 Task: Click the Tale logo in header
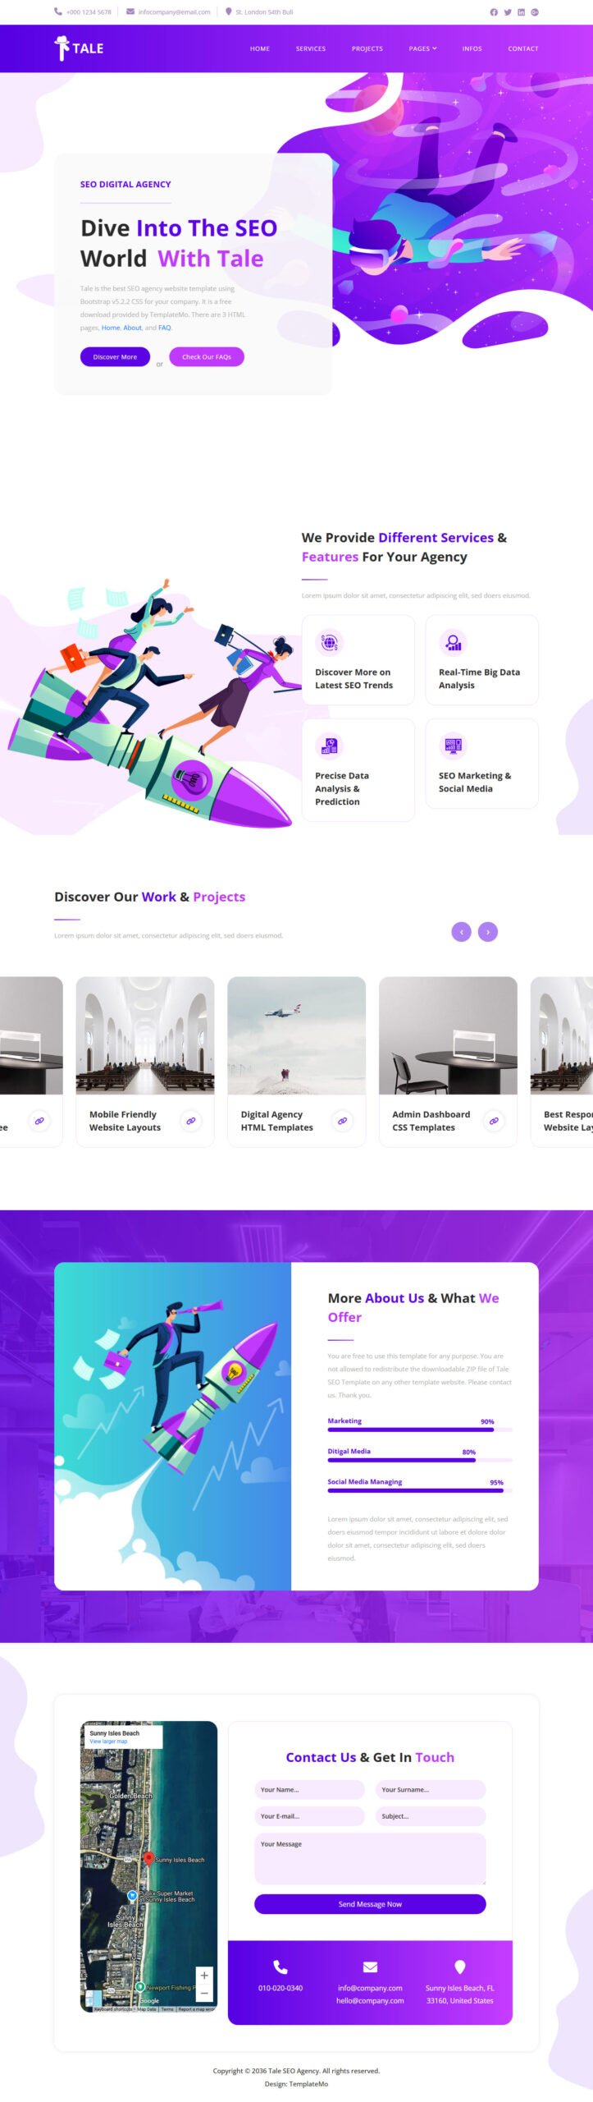(x=79, y=48)
